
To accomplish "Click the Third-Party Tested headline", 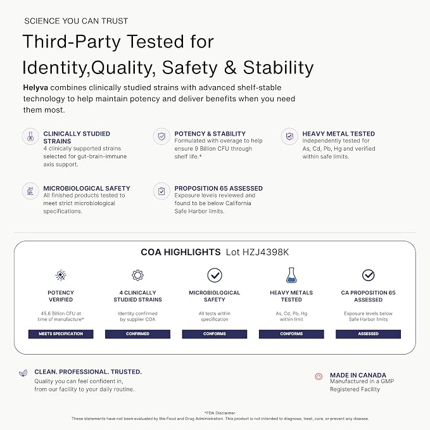I will 168,54.
